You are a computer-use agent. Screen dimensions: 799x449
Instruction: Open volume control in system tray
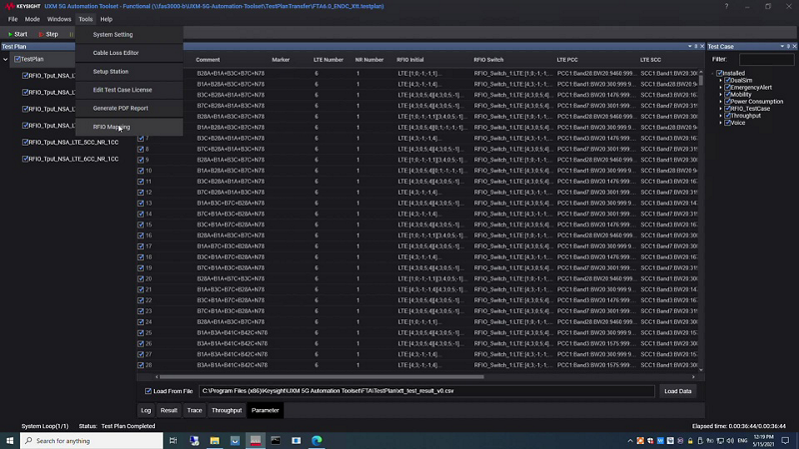(730, 441)
